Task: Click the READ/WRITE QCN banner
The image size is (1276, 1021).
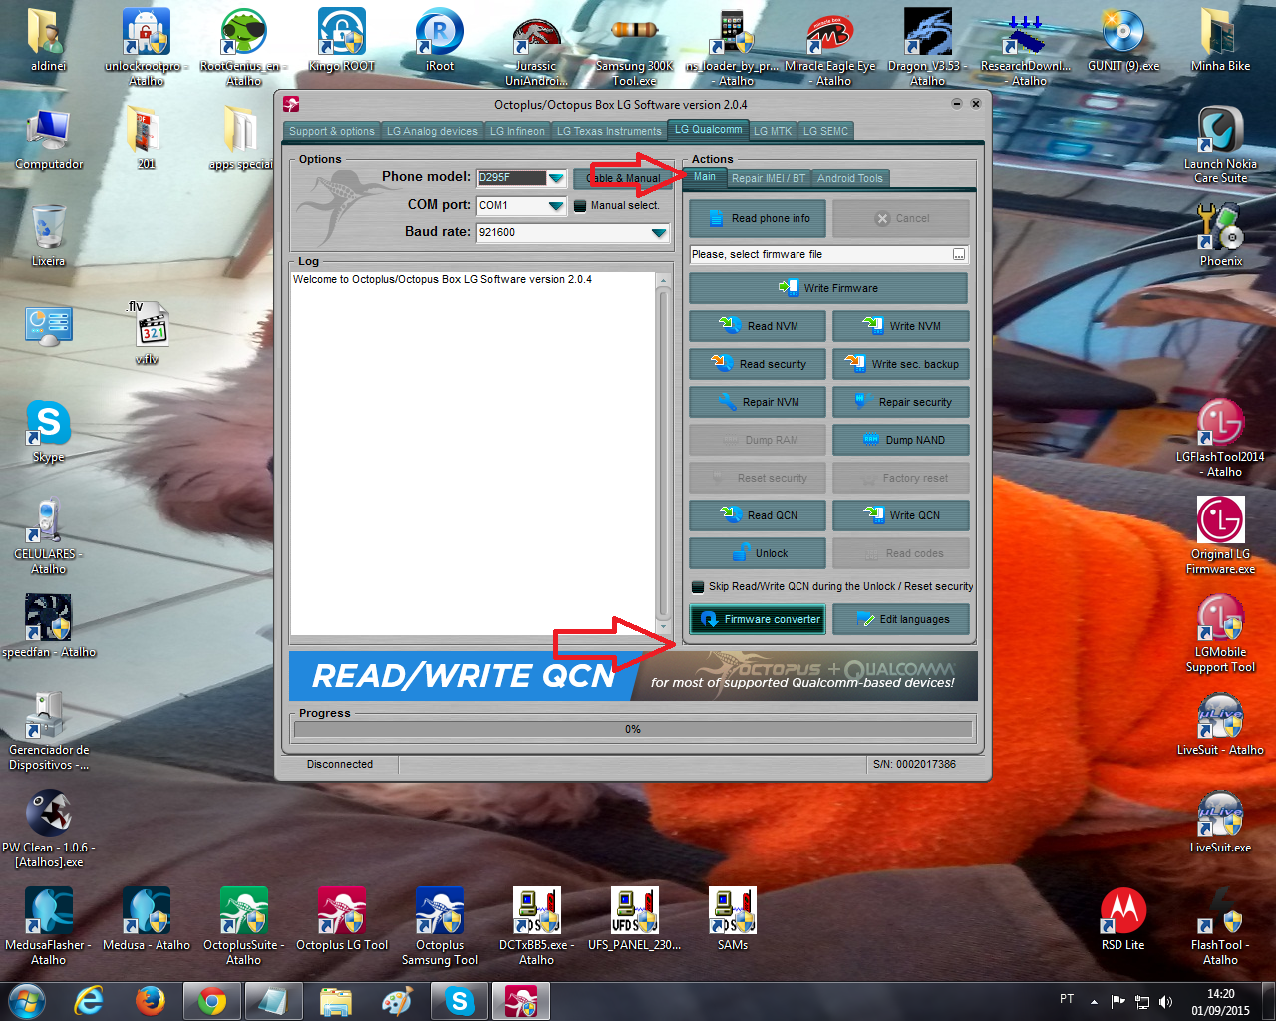Action: pos(633,676)
